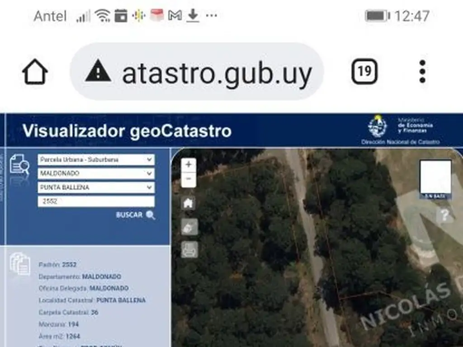Open the browser three-dot menu
The height and width of the screenshot is (347, 463).
(422, 72)
